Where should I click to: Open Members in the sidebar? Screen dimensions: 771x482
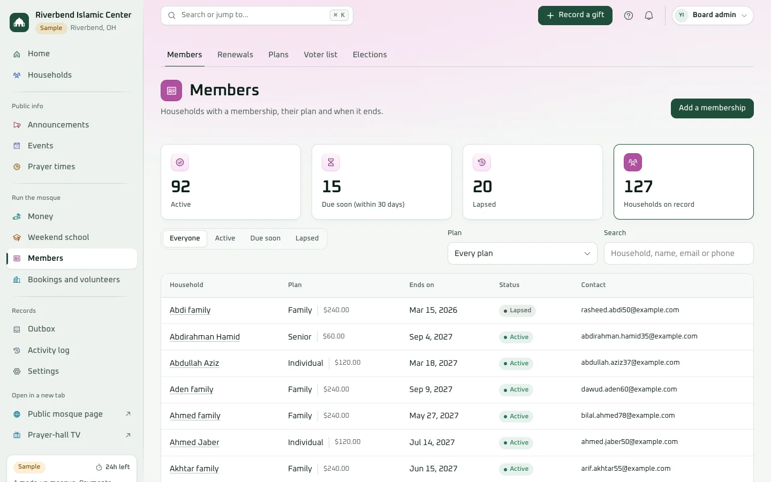[72, 259]
